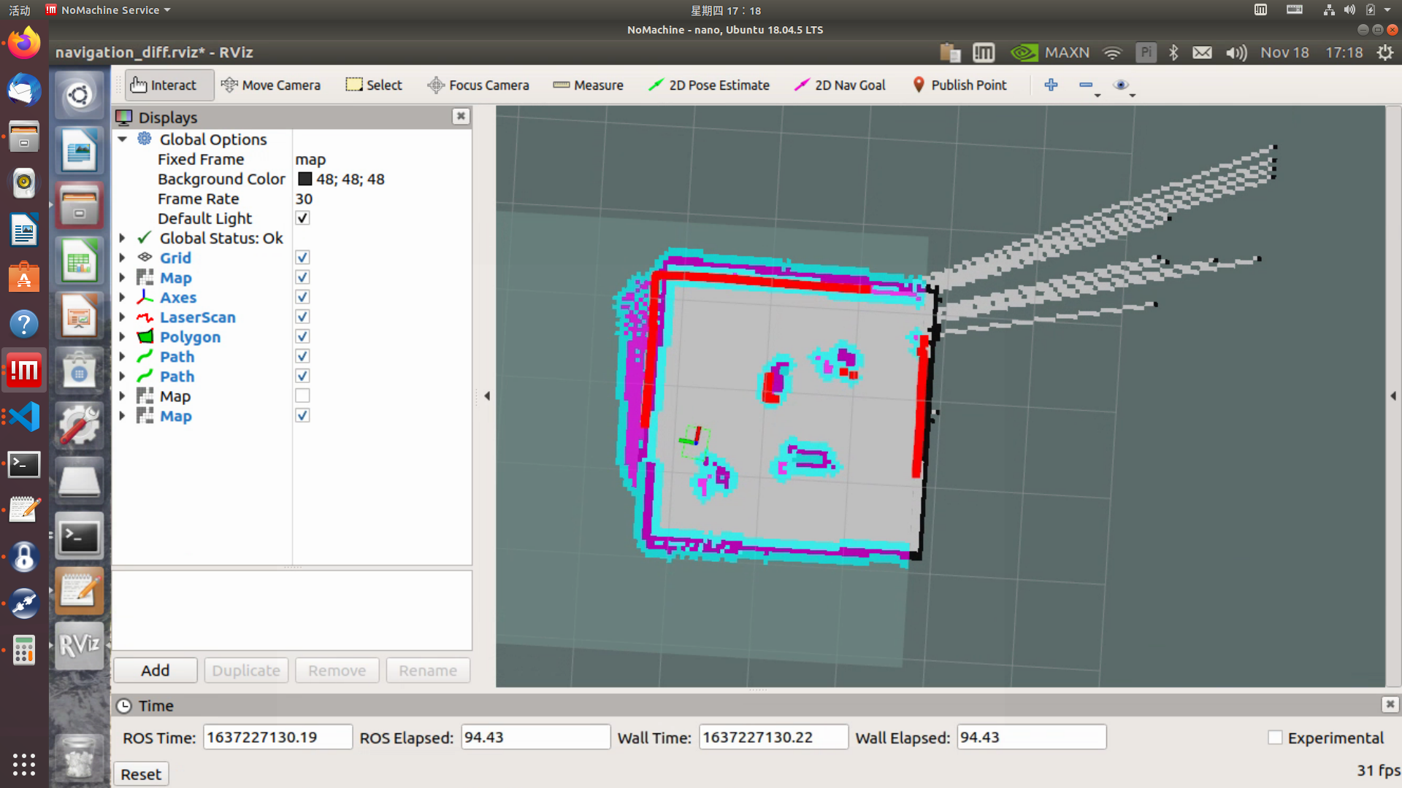Click the Add display button
The width and height of the screenshot is (1402, 788).
click(155, 671)
